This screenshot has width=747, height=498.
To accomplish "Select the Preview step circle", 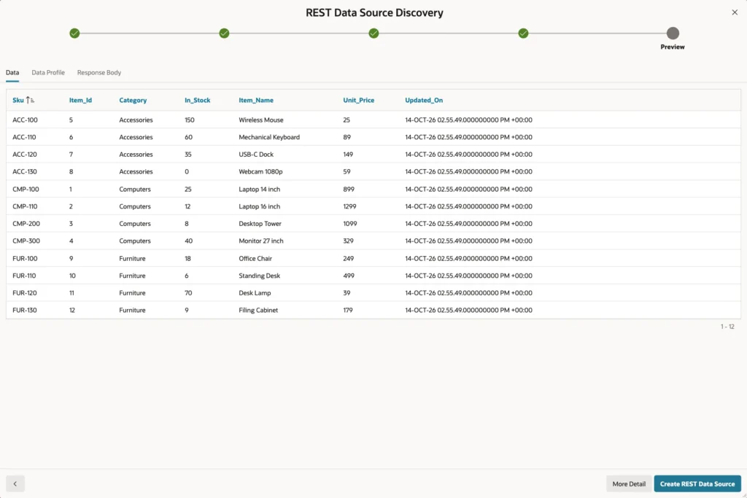I will coord(673,34).
